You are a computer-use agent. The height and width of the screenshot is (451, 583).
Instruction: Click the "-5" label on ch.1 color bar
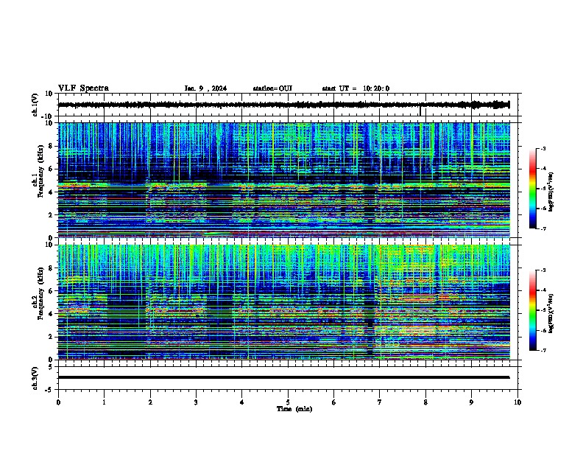coord(543,189)
